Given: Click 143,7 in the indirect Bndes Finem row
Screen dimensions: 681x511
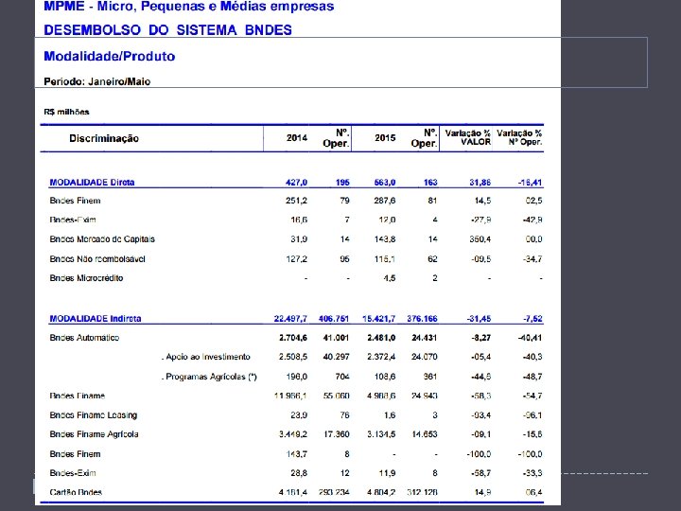Looking at the screenshot, I should click(296, 454).
